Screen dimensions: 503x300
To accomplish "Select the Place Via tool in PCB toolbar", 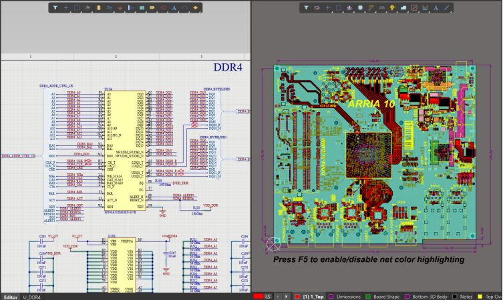I will tap(393, 8).
